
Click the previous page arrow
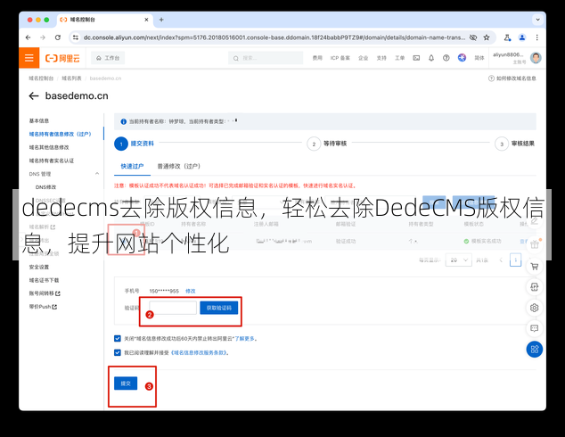pyautogui.click(x=501, y=260)
